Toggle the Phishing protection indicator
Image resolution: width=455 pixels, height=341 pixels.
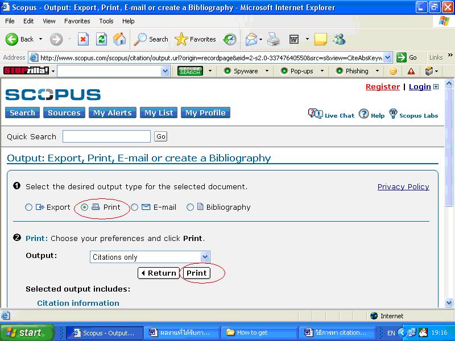pos(339,71)
